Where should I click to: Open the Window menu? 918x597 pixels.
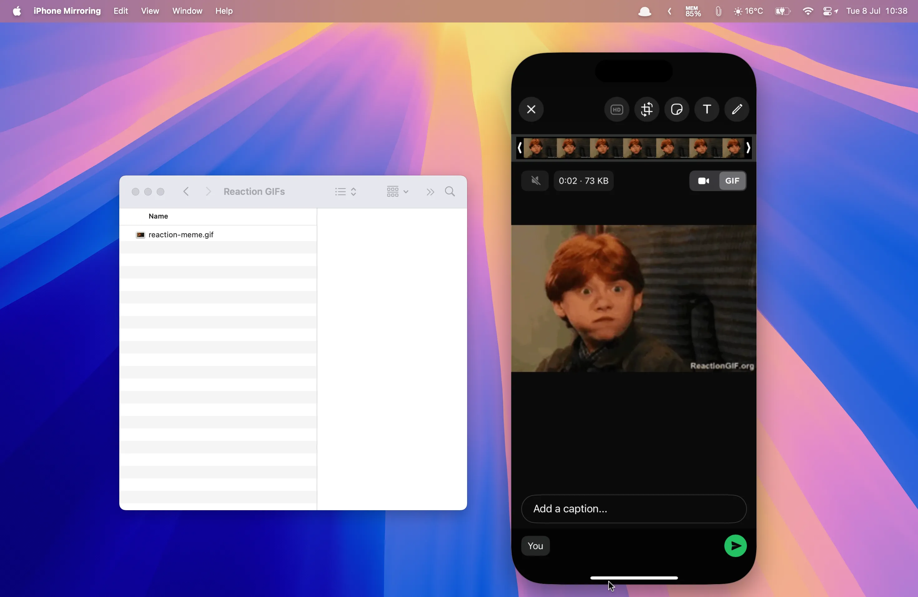[x=187, y=11]
